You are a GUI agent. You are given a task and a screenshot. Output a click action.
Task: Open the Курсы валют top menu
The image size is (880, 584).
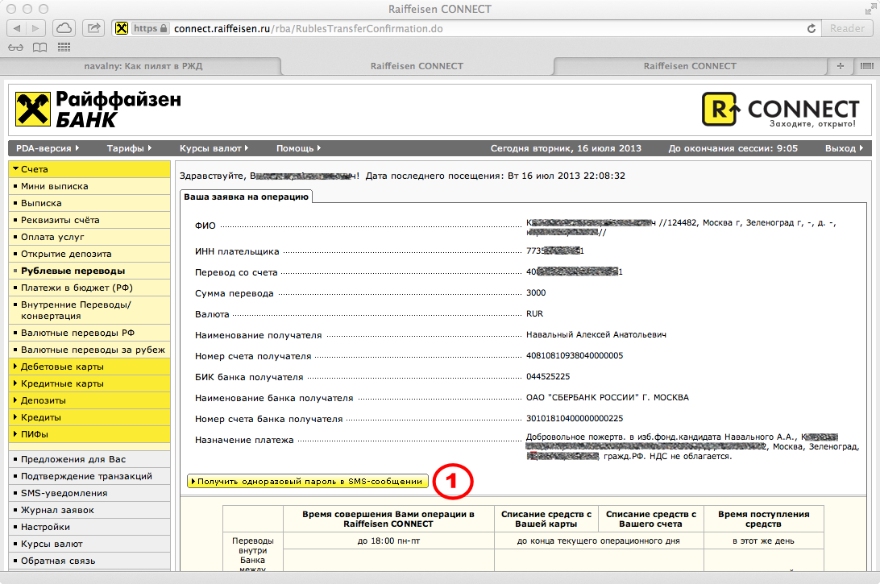point(214,148)
